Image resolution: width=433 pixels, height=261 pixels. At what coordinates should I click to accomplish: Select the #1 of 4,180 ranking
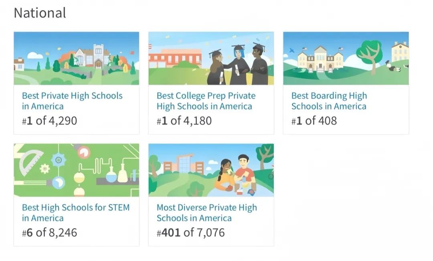184,121
